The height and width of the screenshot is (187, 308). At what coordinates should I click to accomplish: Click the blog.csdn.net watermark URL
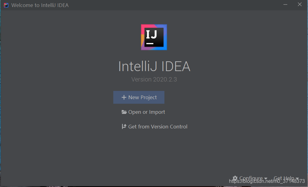click(267, 181)
